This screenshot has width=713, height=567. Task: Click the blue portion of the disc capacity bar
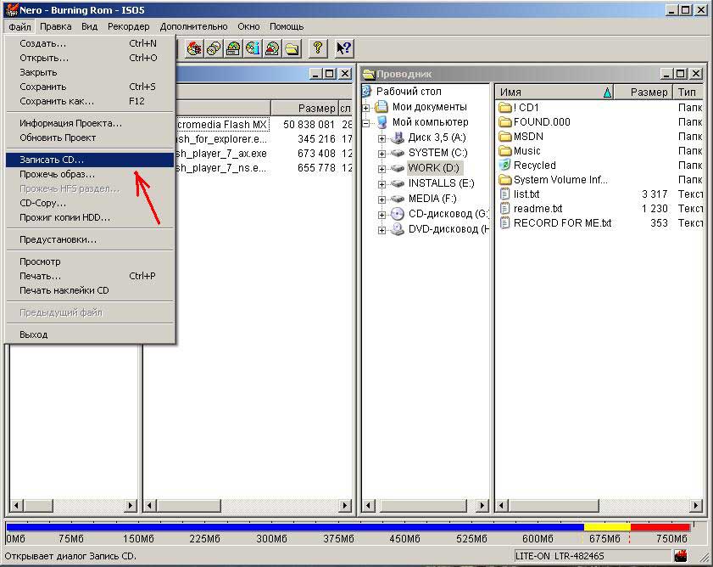tap(295, 527)
